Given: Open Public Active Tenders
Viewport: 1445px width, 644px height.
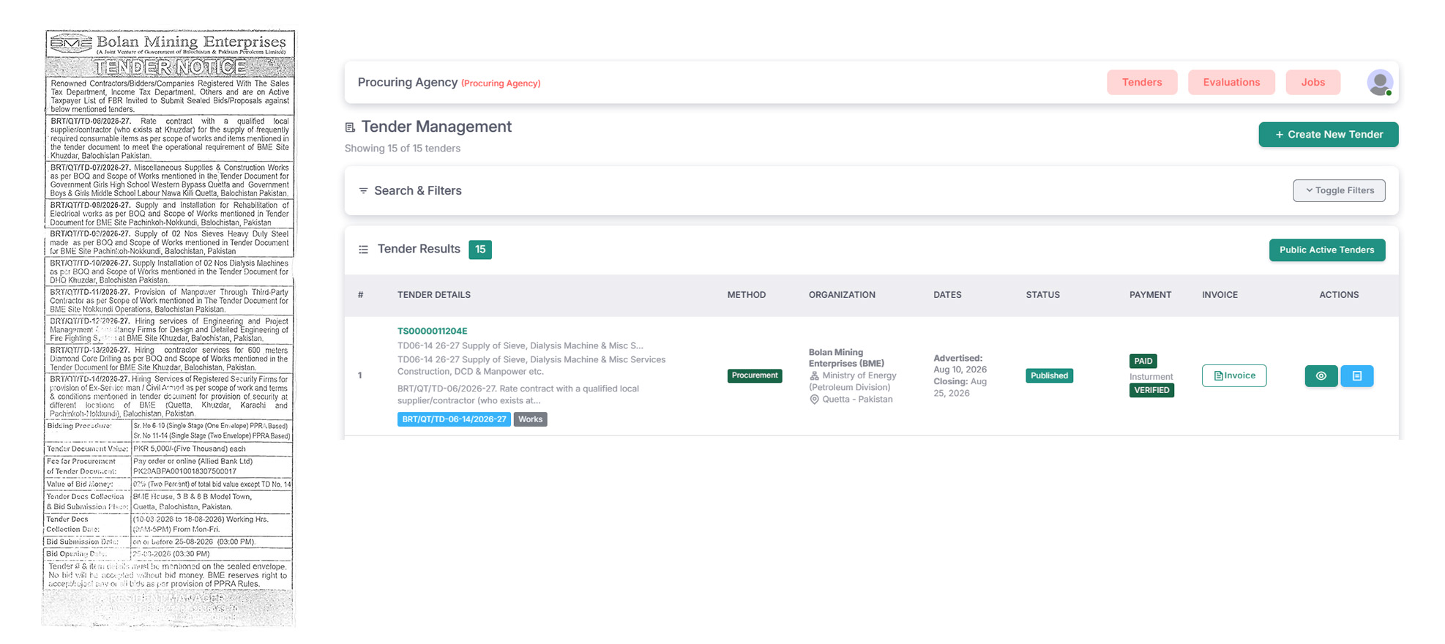Looking at the screenshot, I should [1327, 250].
